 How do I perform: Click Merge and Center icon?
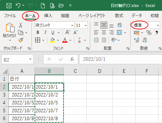[x=119, y=33]
